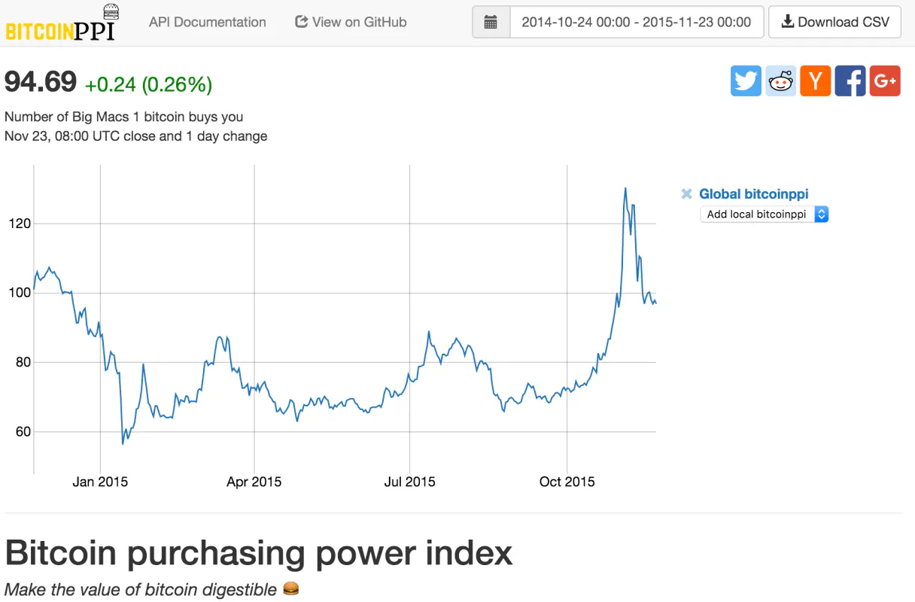
Task: Open View on GitHub link
Action: click(x=351, y=23)
